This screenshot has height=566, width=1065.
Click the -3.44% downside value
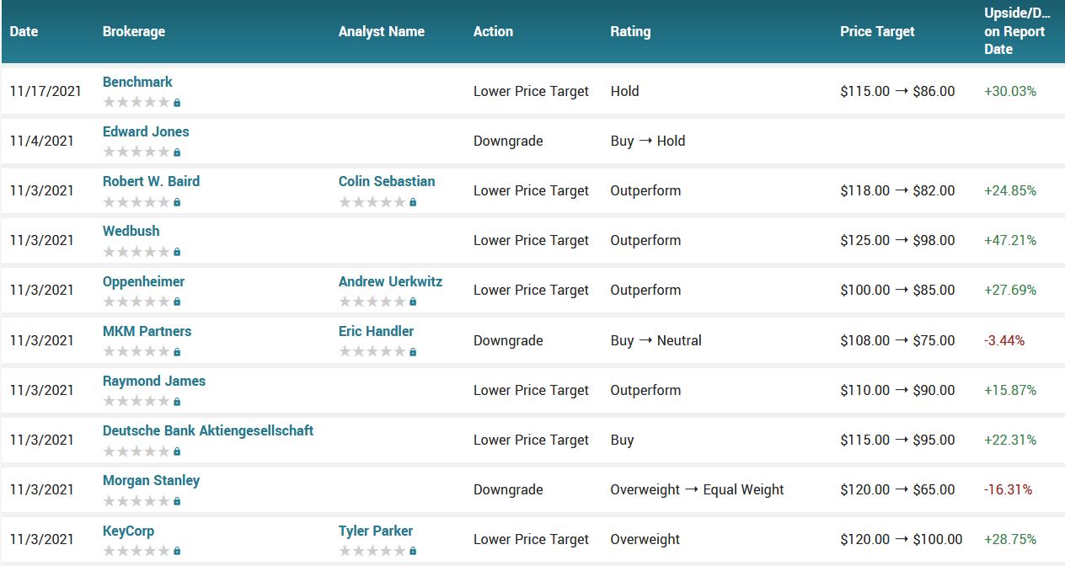pyautogui.click(x=1004, y=340)
